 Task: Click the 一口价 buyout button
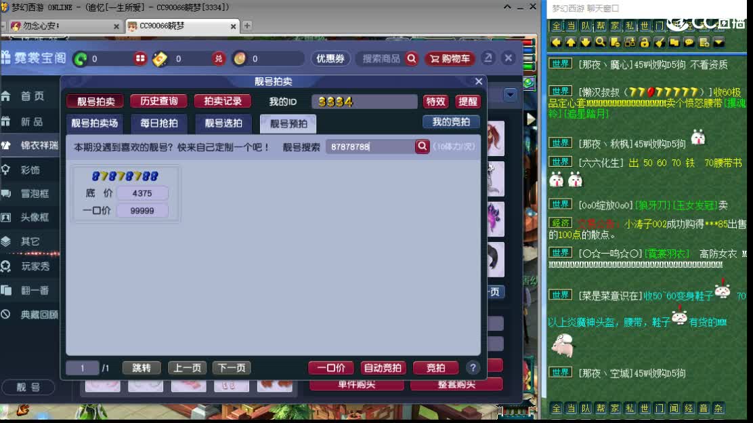(x=331, y=367)
